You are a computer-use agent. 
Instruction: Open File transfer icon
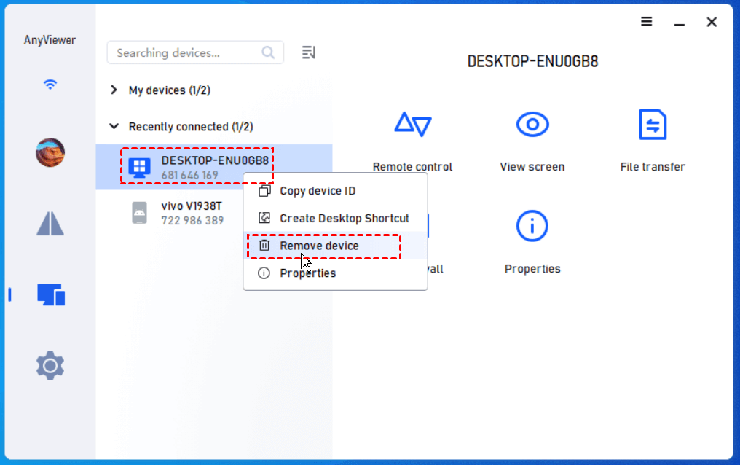[653, 125]
